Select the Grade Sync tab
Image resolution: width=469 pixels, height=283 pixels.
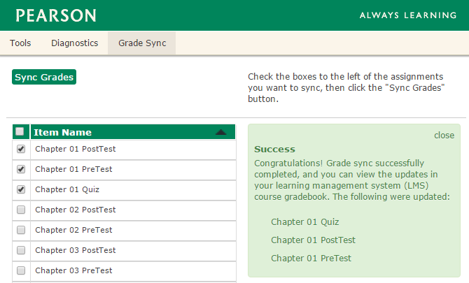(x=142, y=43)
